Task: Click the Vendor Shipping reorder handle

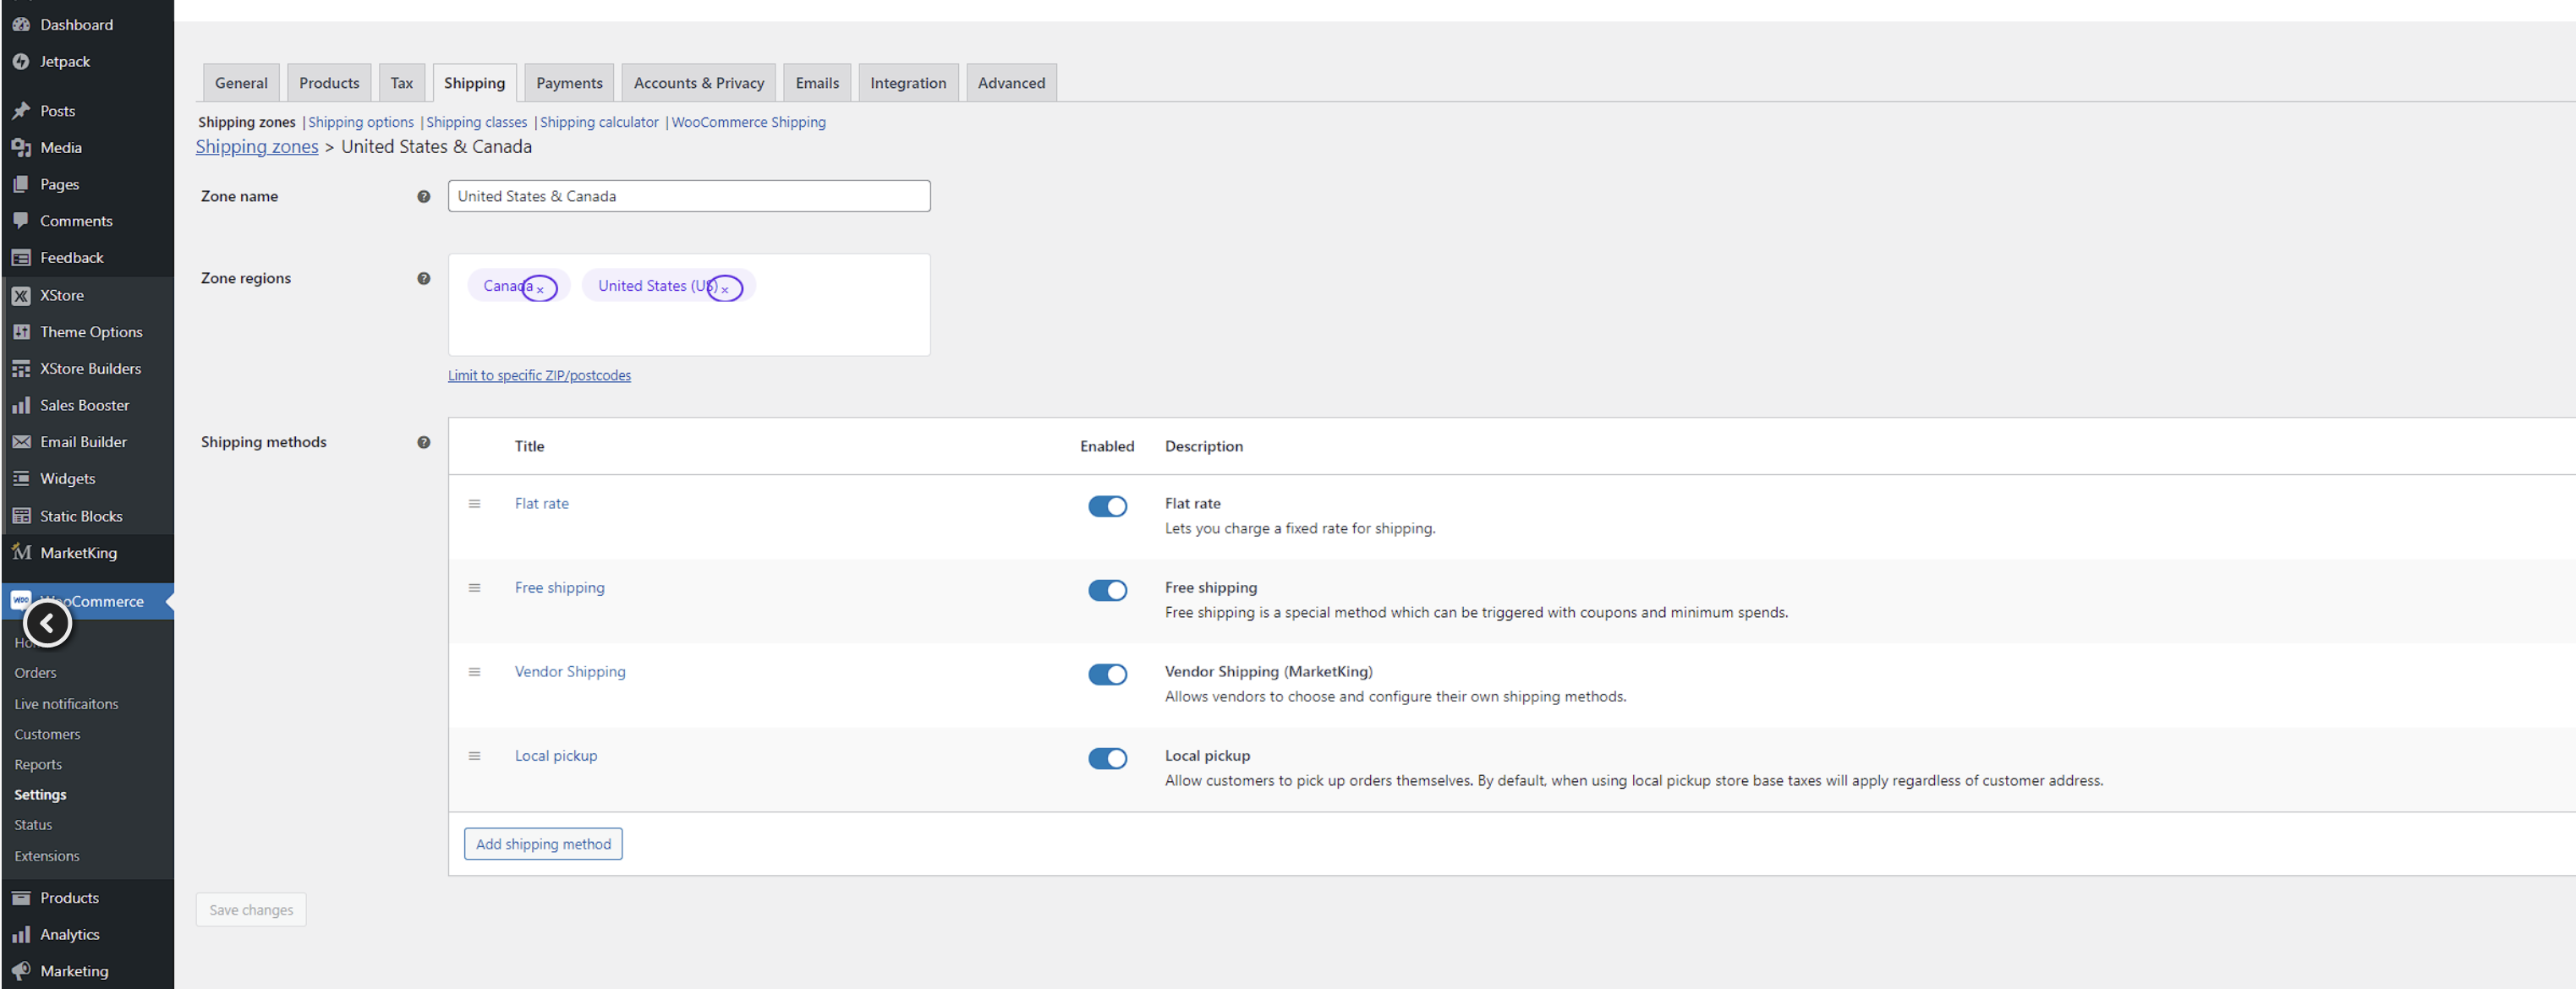Action: pos(475,672)
